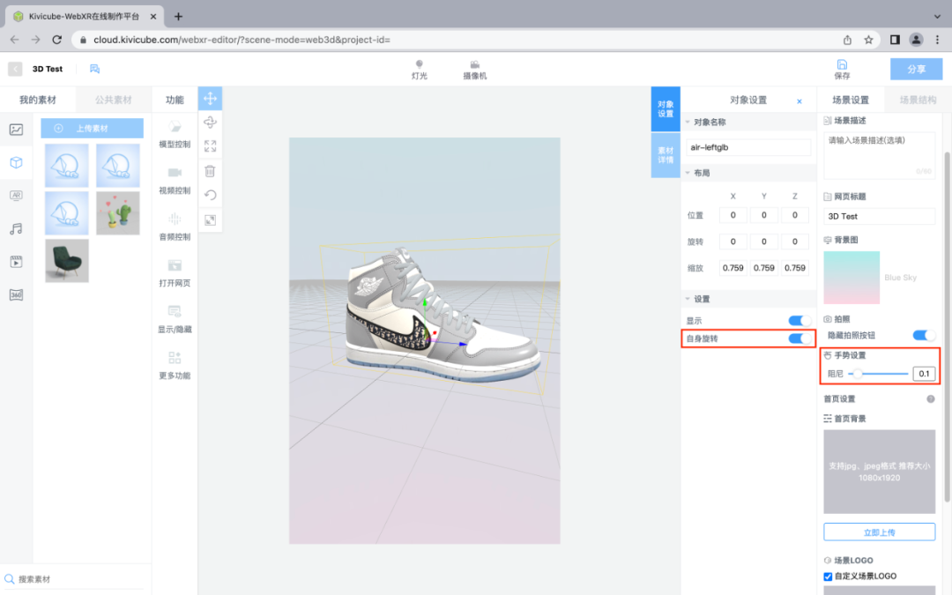952x595 pixels.
Task: Select 素材详情 side tab
Action: (666, 155)
